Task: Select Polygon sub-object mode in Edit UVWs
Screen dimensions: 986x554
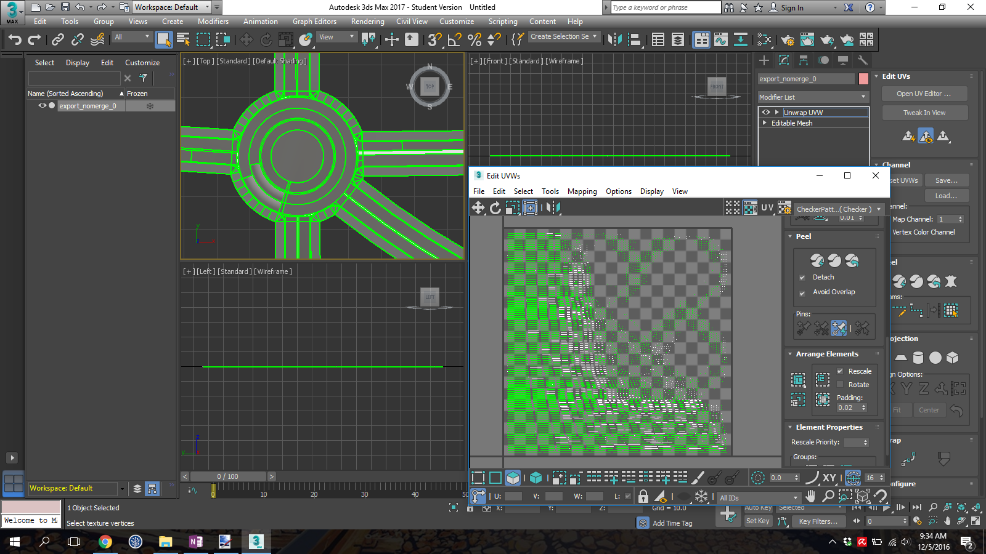Action: [x=513, y=478]
